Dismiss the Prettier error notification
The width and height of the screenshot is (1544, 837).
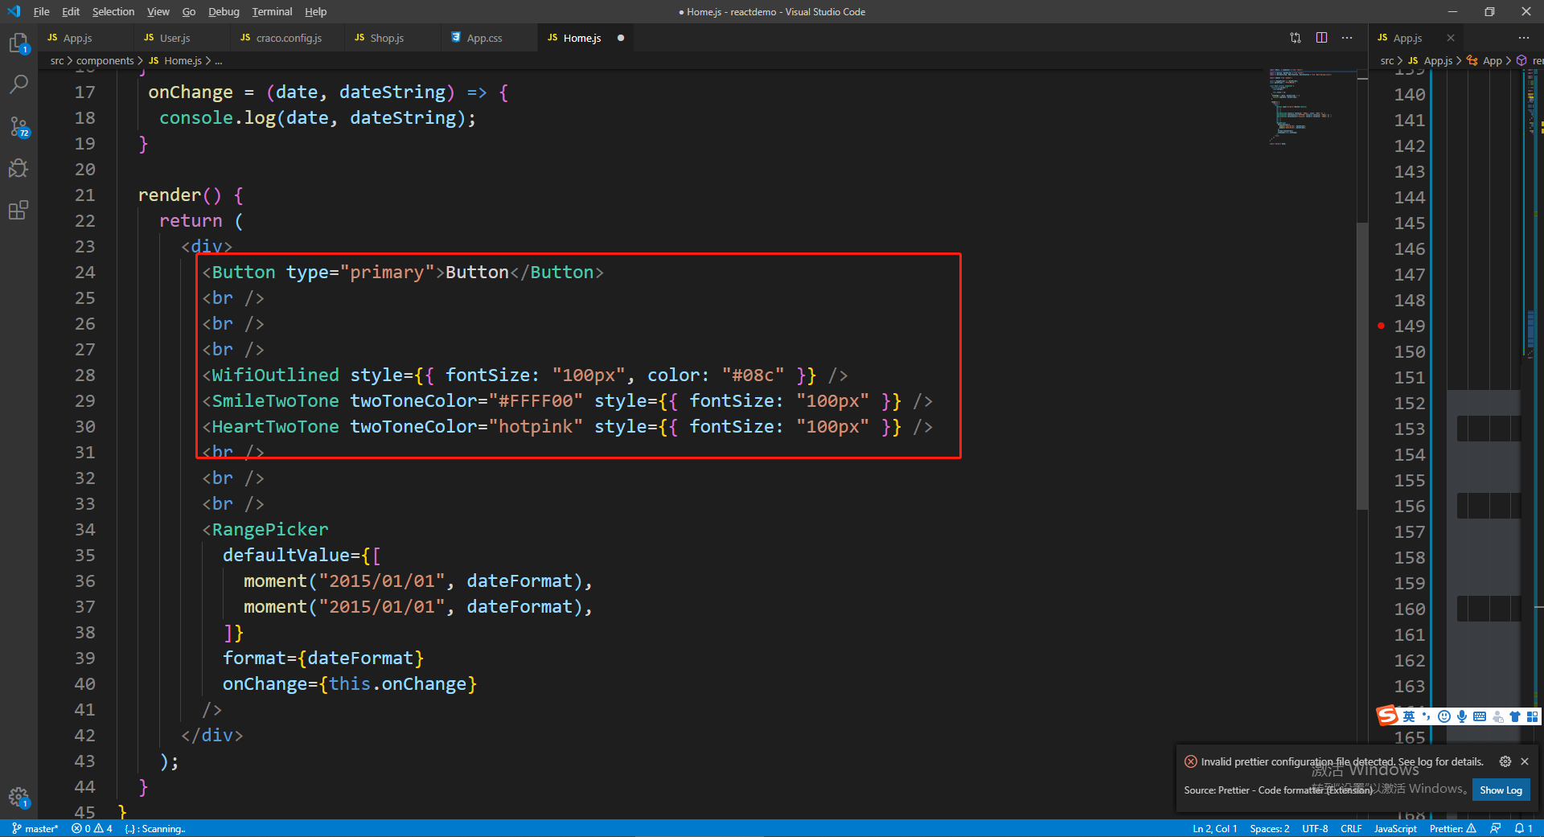pos(1524,761)
